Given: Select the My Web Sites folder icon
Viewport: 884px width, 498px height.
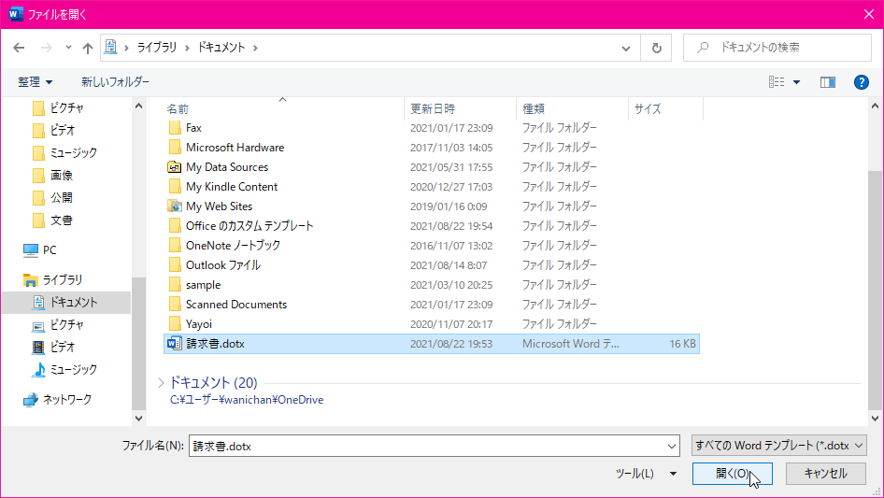Looking at the screenshot, I should pos(175,206).
